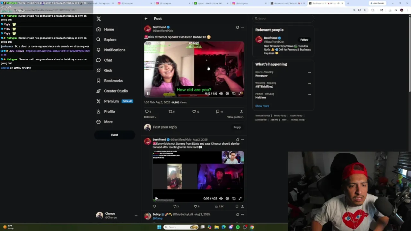411x231 pixels.
Task: Open Explore in sidebar
Action: pyautogui.click(x=106, y=39)
